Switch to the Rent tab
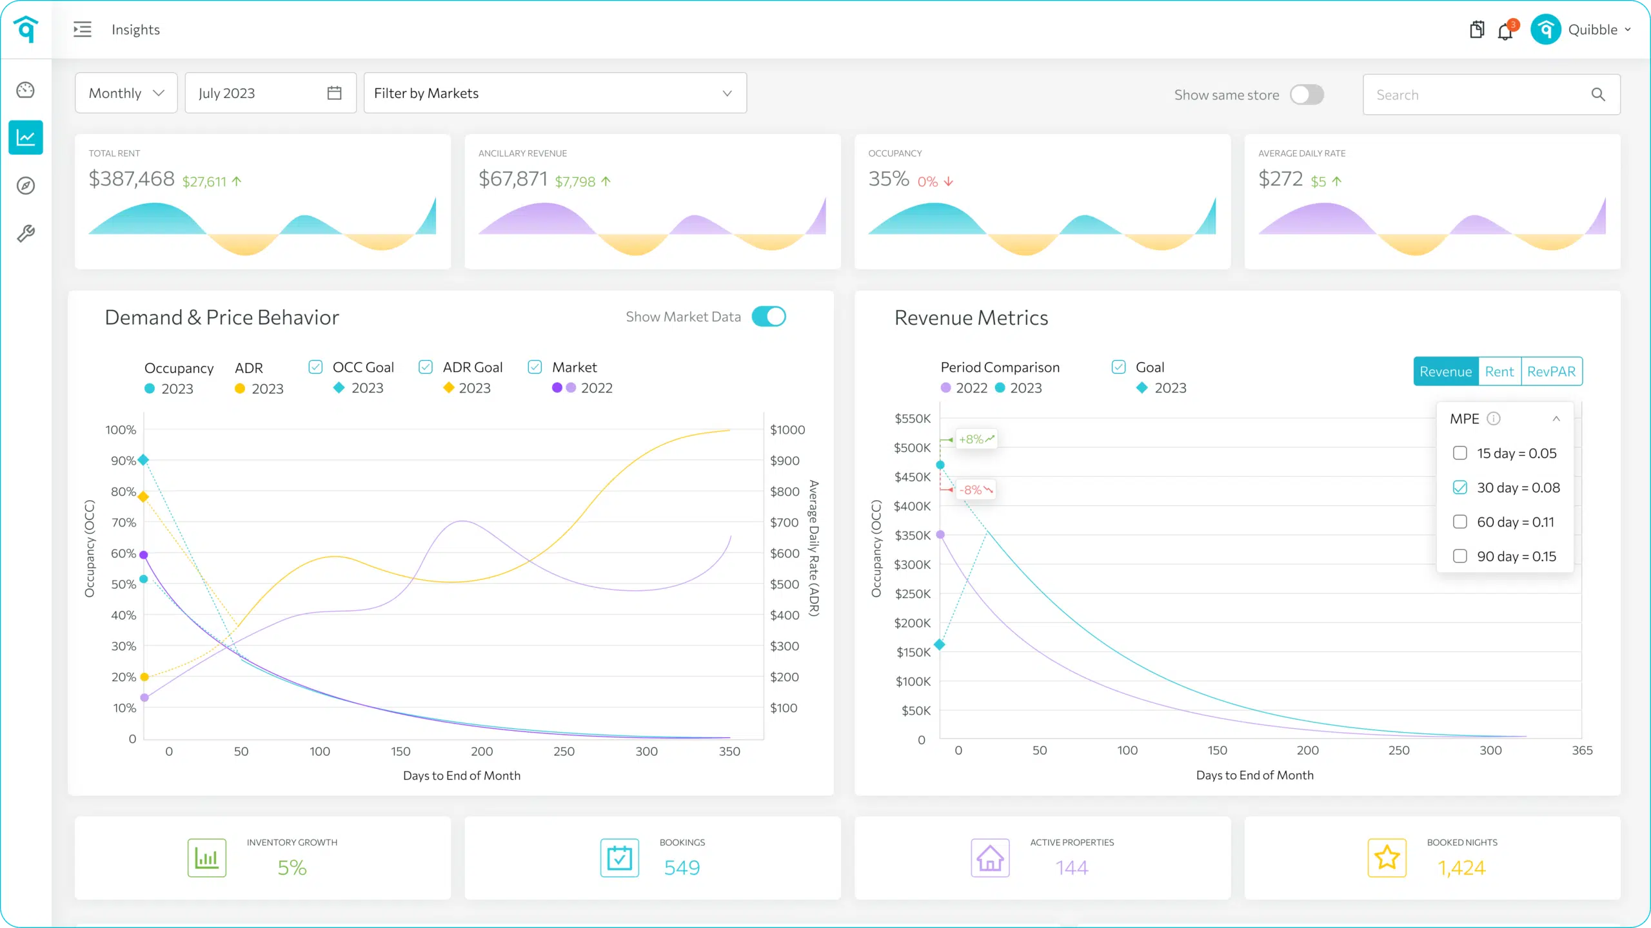Screen dimensions: 1651x928 (x=1499, y=372)
